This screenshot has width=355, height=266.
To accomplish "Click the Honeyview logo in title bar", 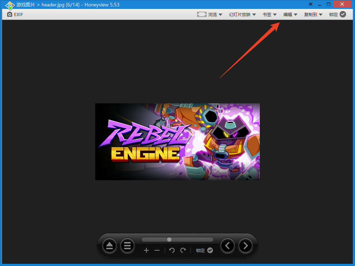I will pos(10,5).
